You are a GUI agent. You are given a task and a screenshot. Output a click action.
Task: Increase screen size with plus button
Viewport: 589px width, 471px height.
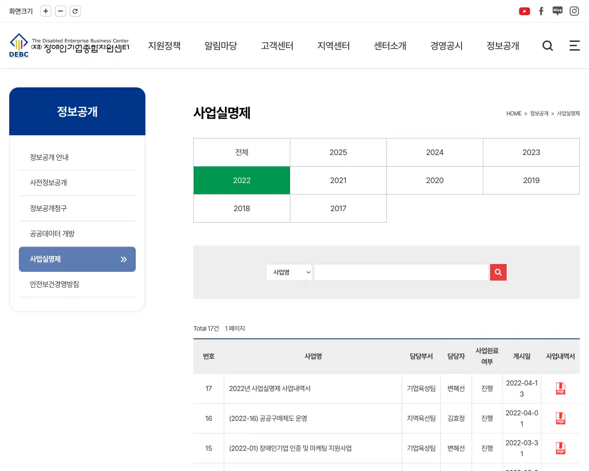[46, 11]
